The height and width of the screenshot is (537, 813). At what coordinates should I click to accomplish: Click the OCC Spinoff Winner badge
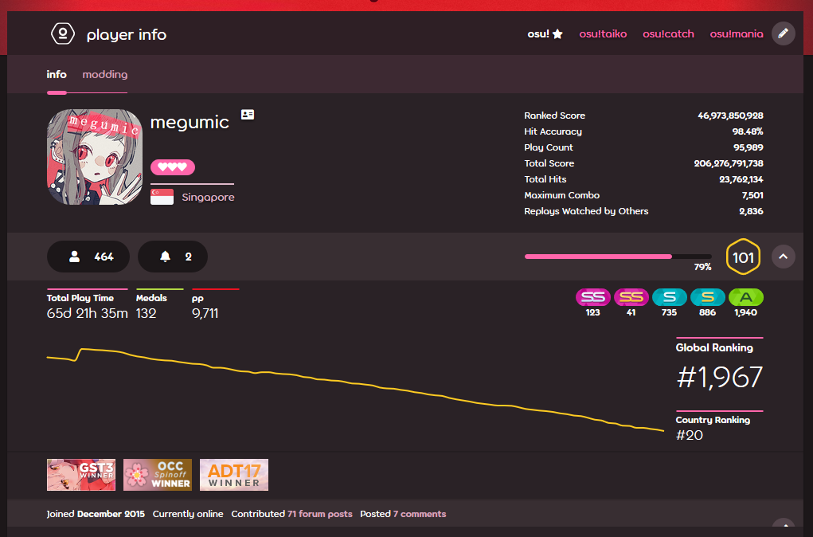[x=158, y=475]
